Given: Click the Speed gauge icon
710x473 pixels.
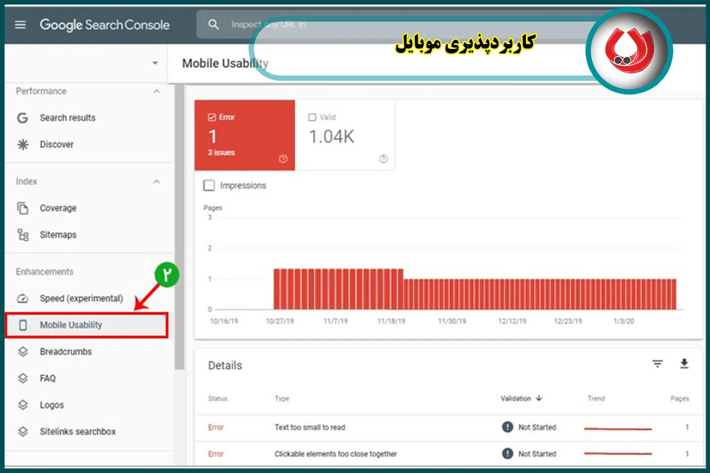Looking at the screenshot, I should pos(23,299).
